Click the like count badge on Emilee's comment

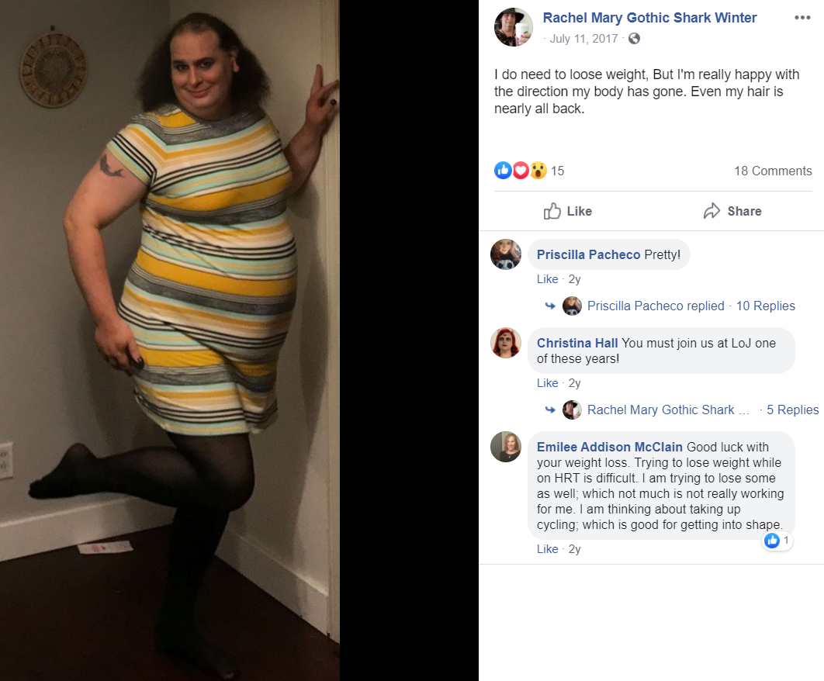(777, 540)
